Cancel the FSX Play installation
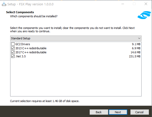This screenshot has width=152, height=117. (140, 112)
